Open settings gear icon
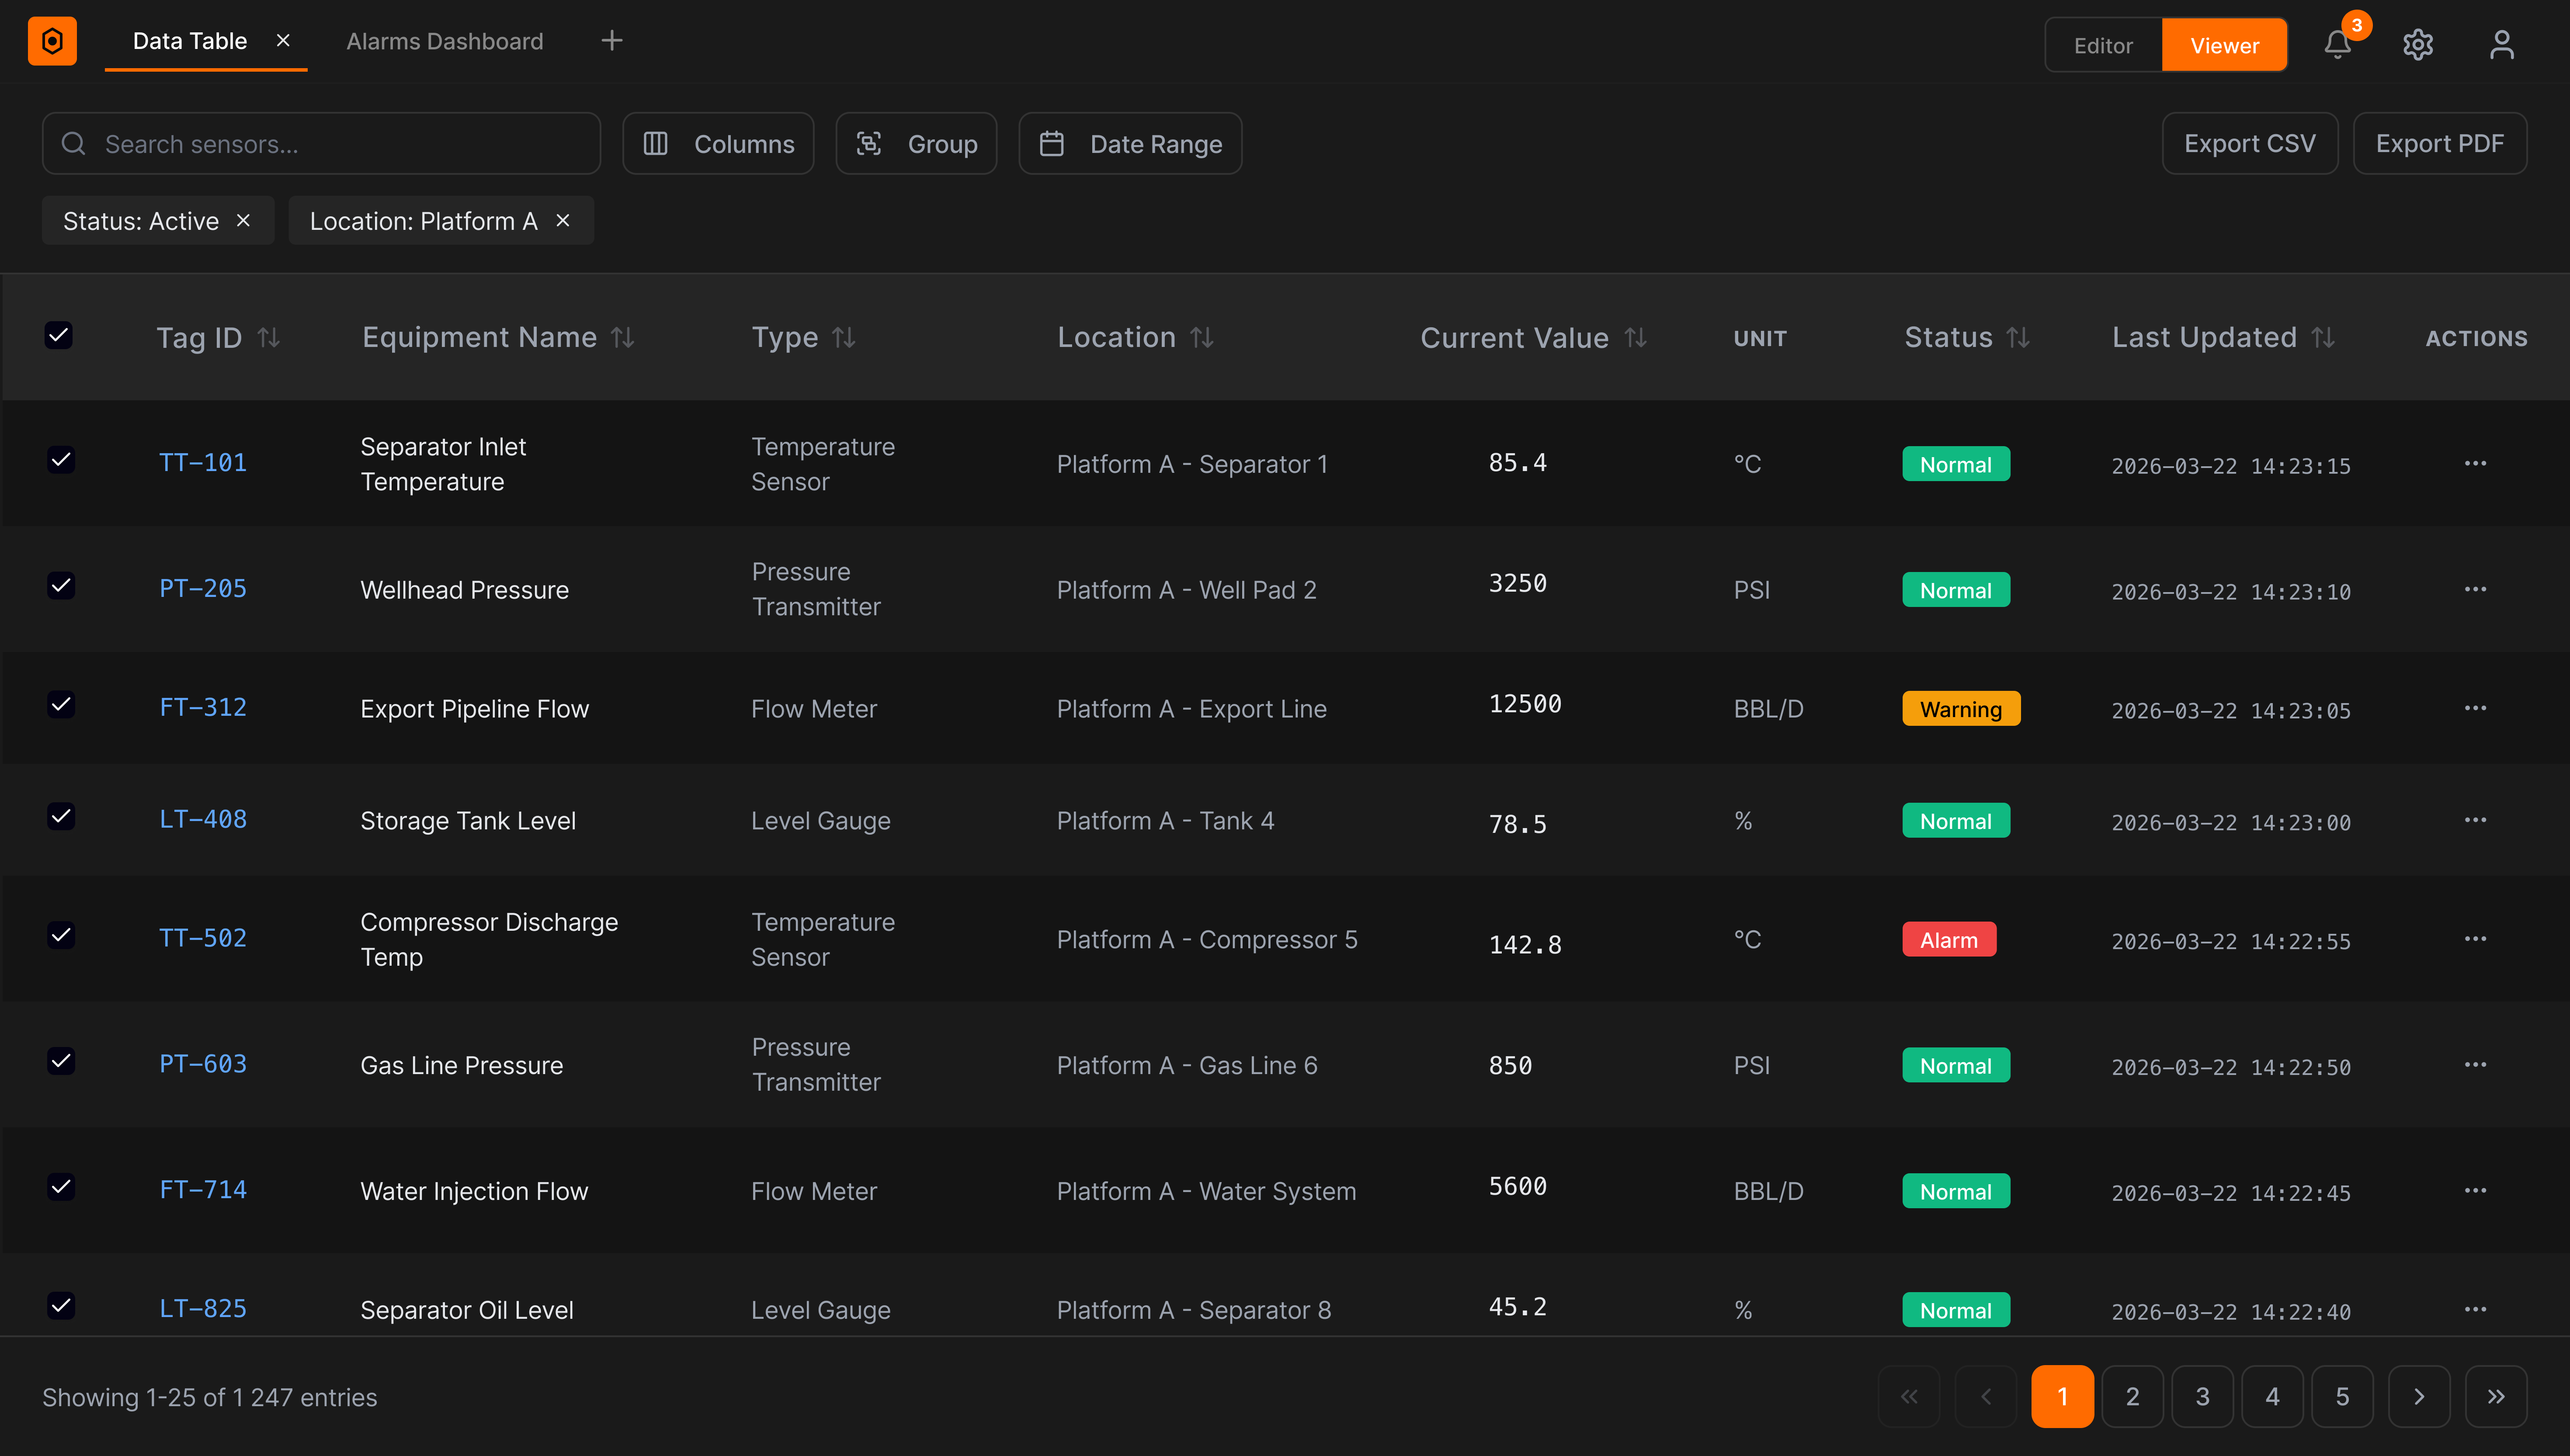This screenshot has width=2570, height=1456. (2418, 44)
